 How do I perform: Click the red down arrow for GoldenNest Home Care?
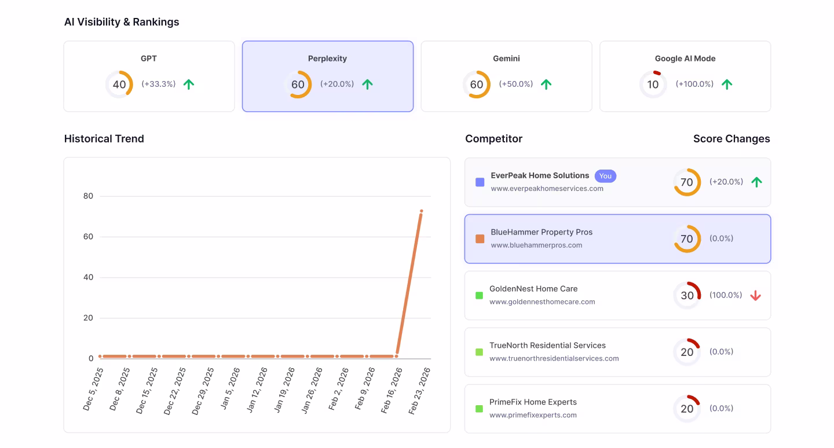756,295
